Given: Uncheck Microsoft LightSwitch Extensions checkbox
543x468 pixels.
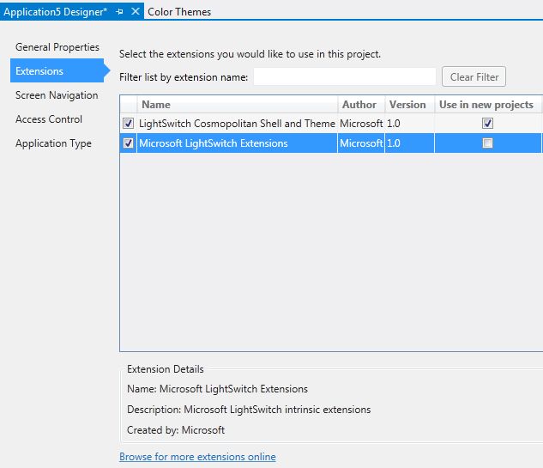Looking at the screenshot, I should 129,143.
